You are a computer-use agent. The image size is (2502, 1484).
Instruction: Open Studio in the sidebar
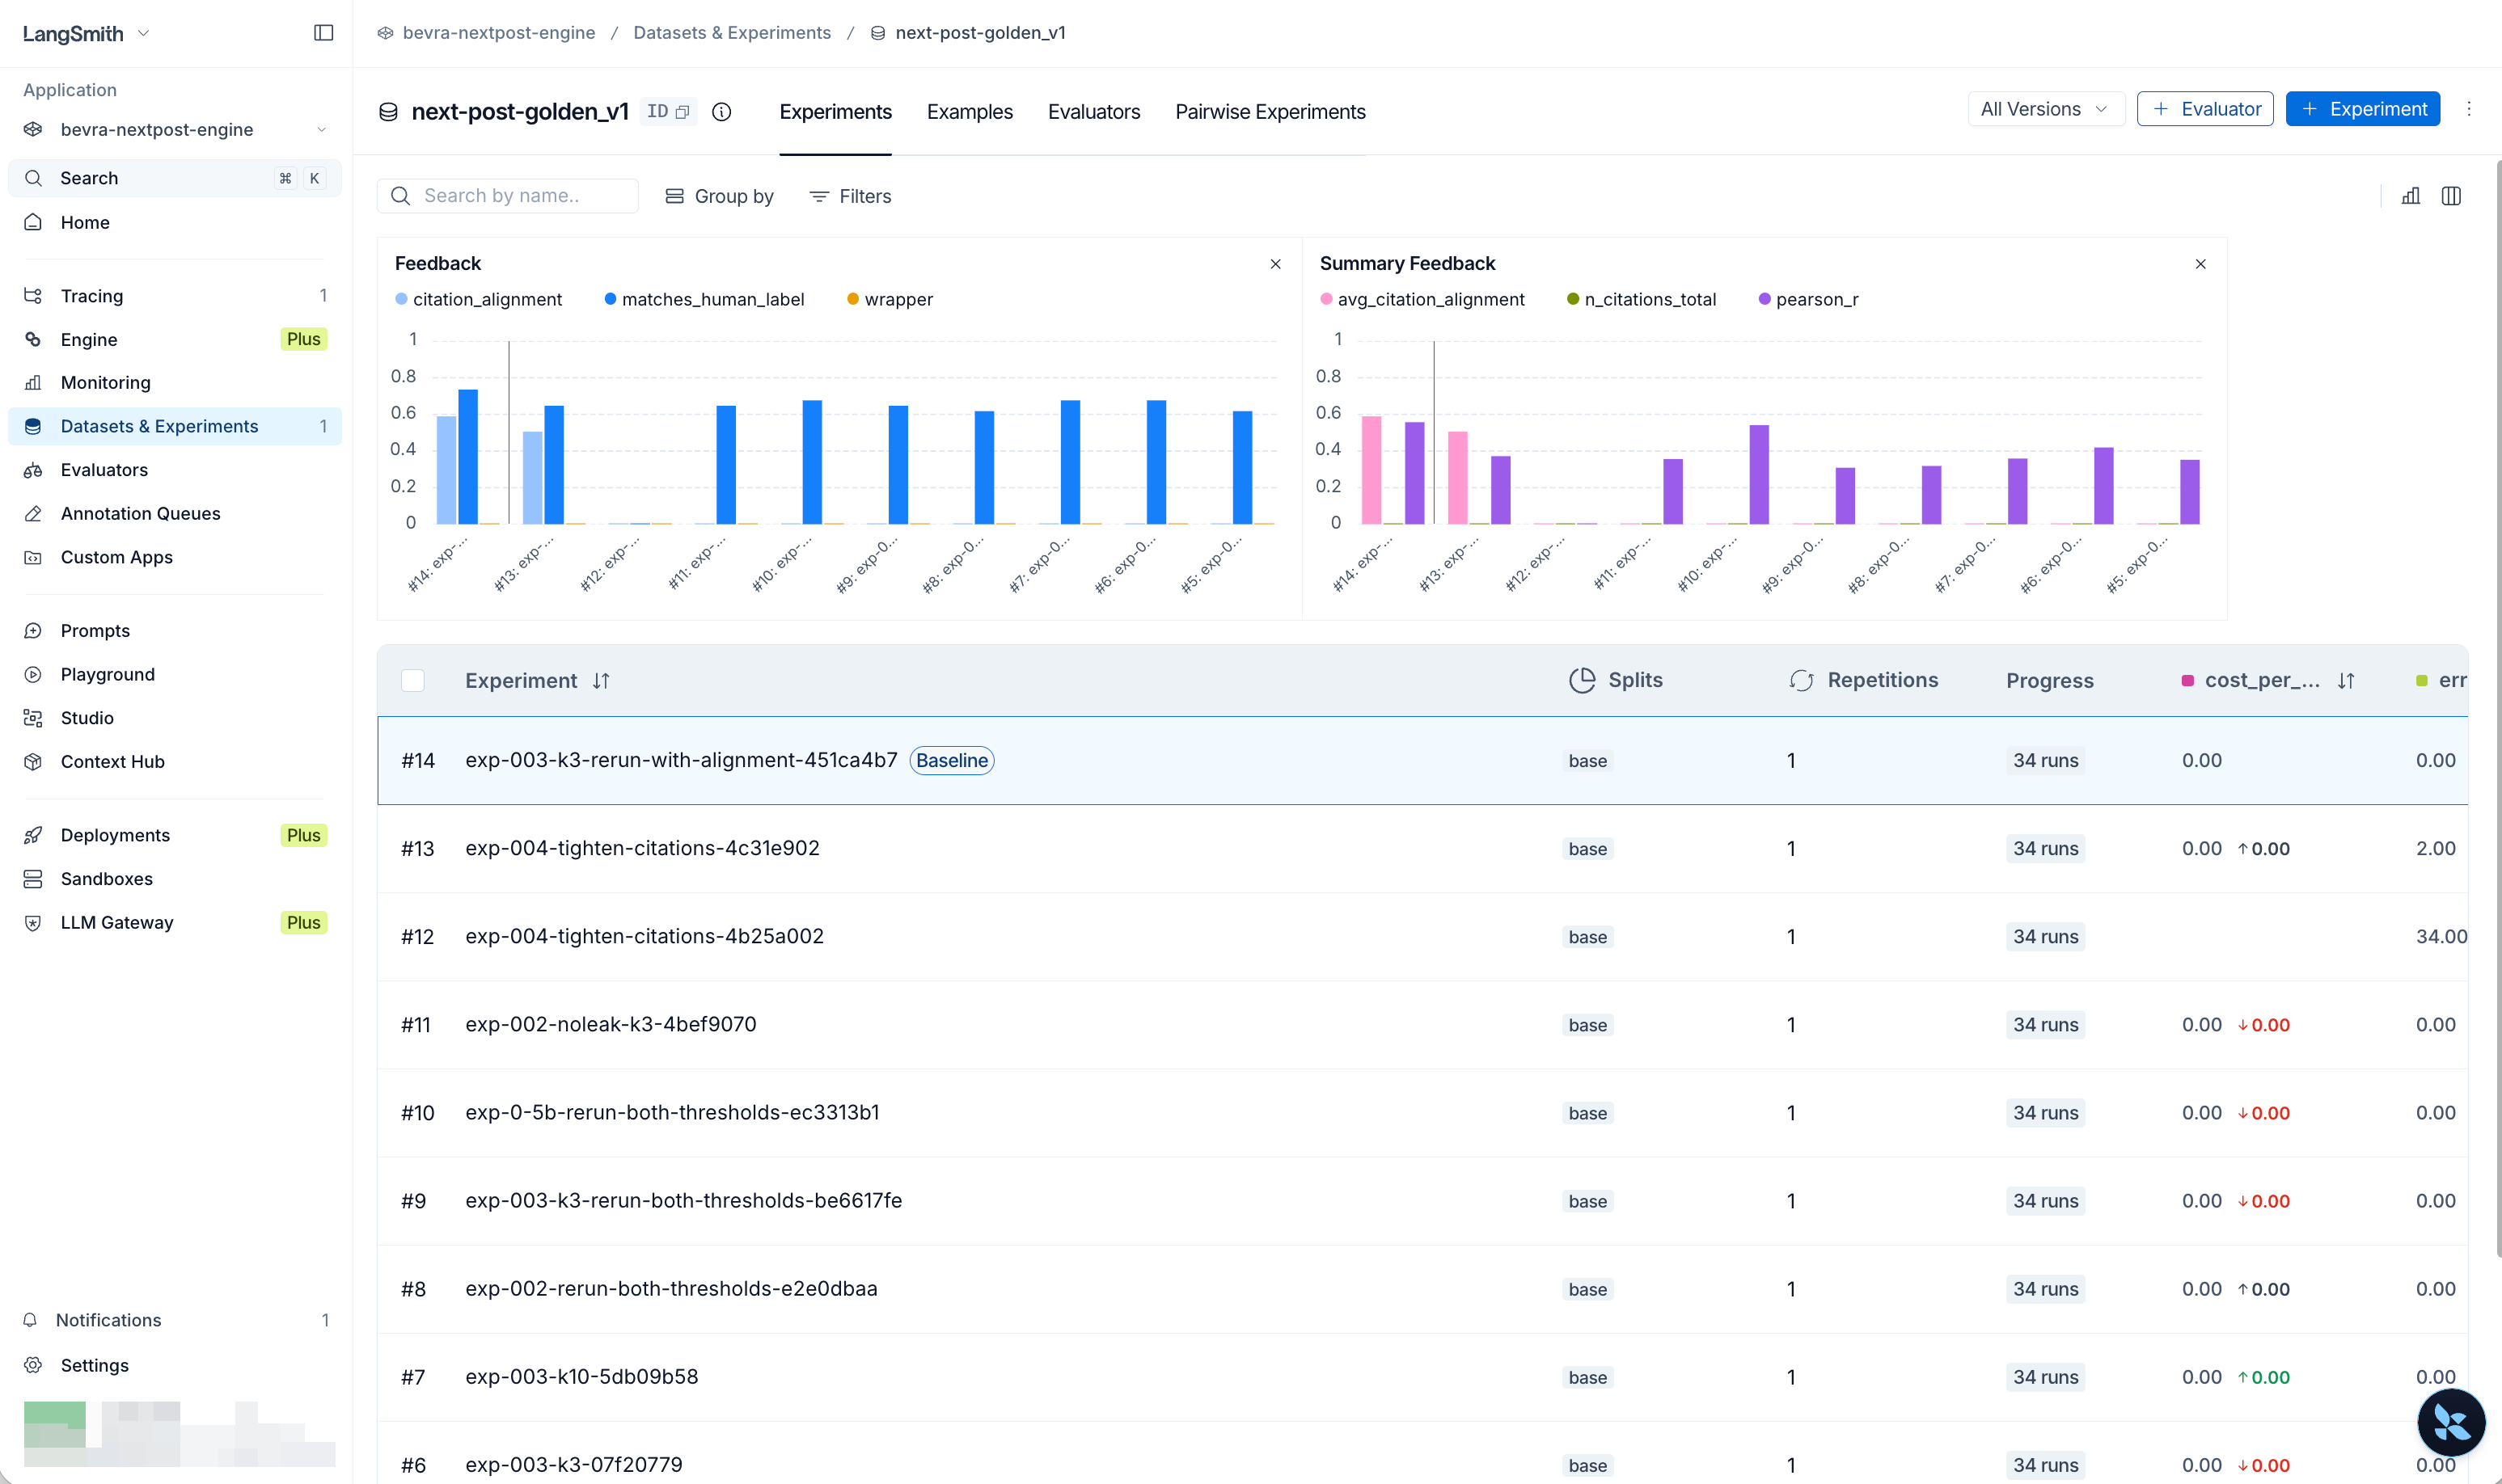pos(175,718)
